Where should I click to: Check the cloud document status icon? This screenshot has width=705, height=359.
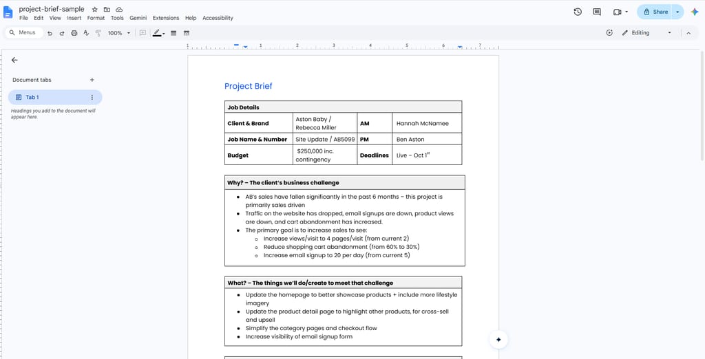pos(118,10)
